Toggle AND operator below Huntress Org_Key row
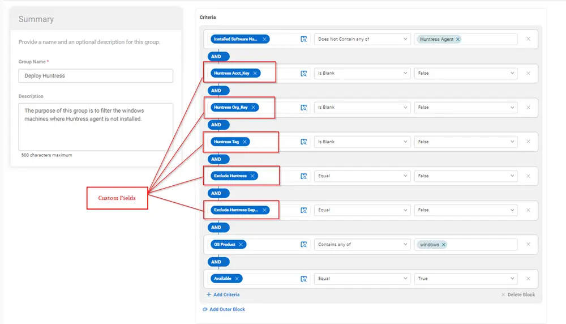The image size is (566, 324). pos(218,125)
